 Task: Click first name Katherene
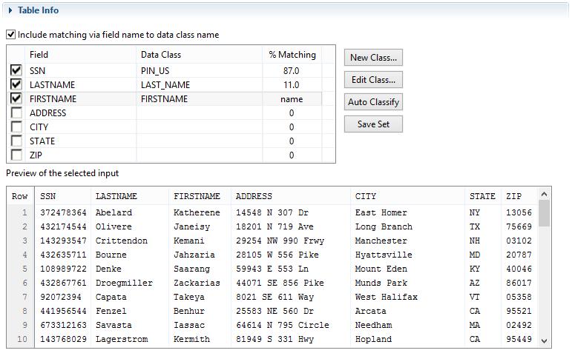coord(197,212)
